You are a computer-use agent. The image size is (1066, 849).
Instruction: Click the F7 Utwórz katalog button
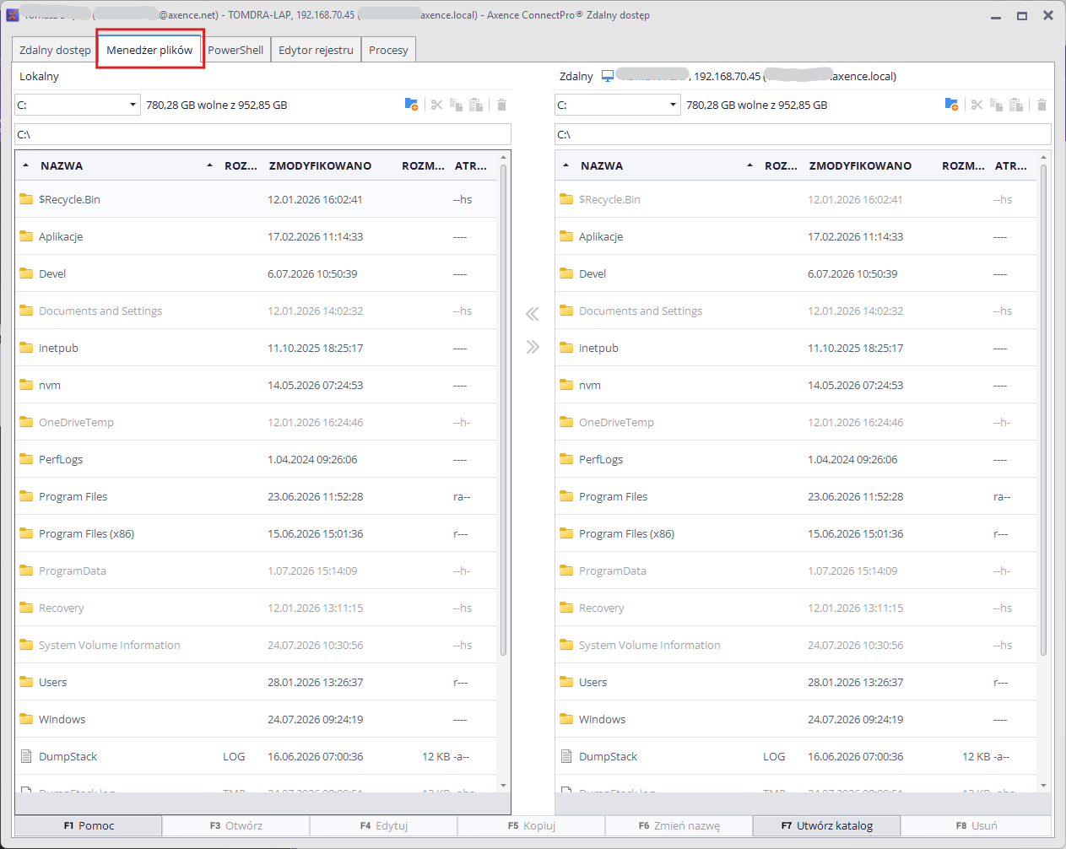[827, 825]
